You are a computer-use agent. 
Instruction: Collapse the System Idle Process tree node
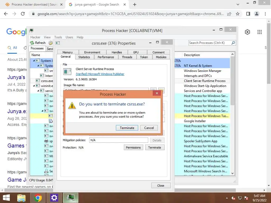tap(34, 61)
